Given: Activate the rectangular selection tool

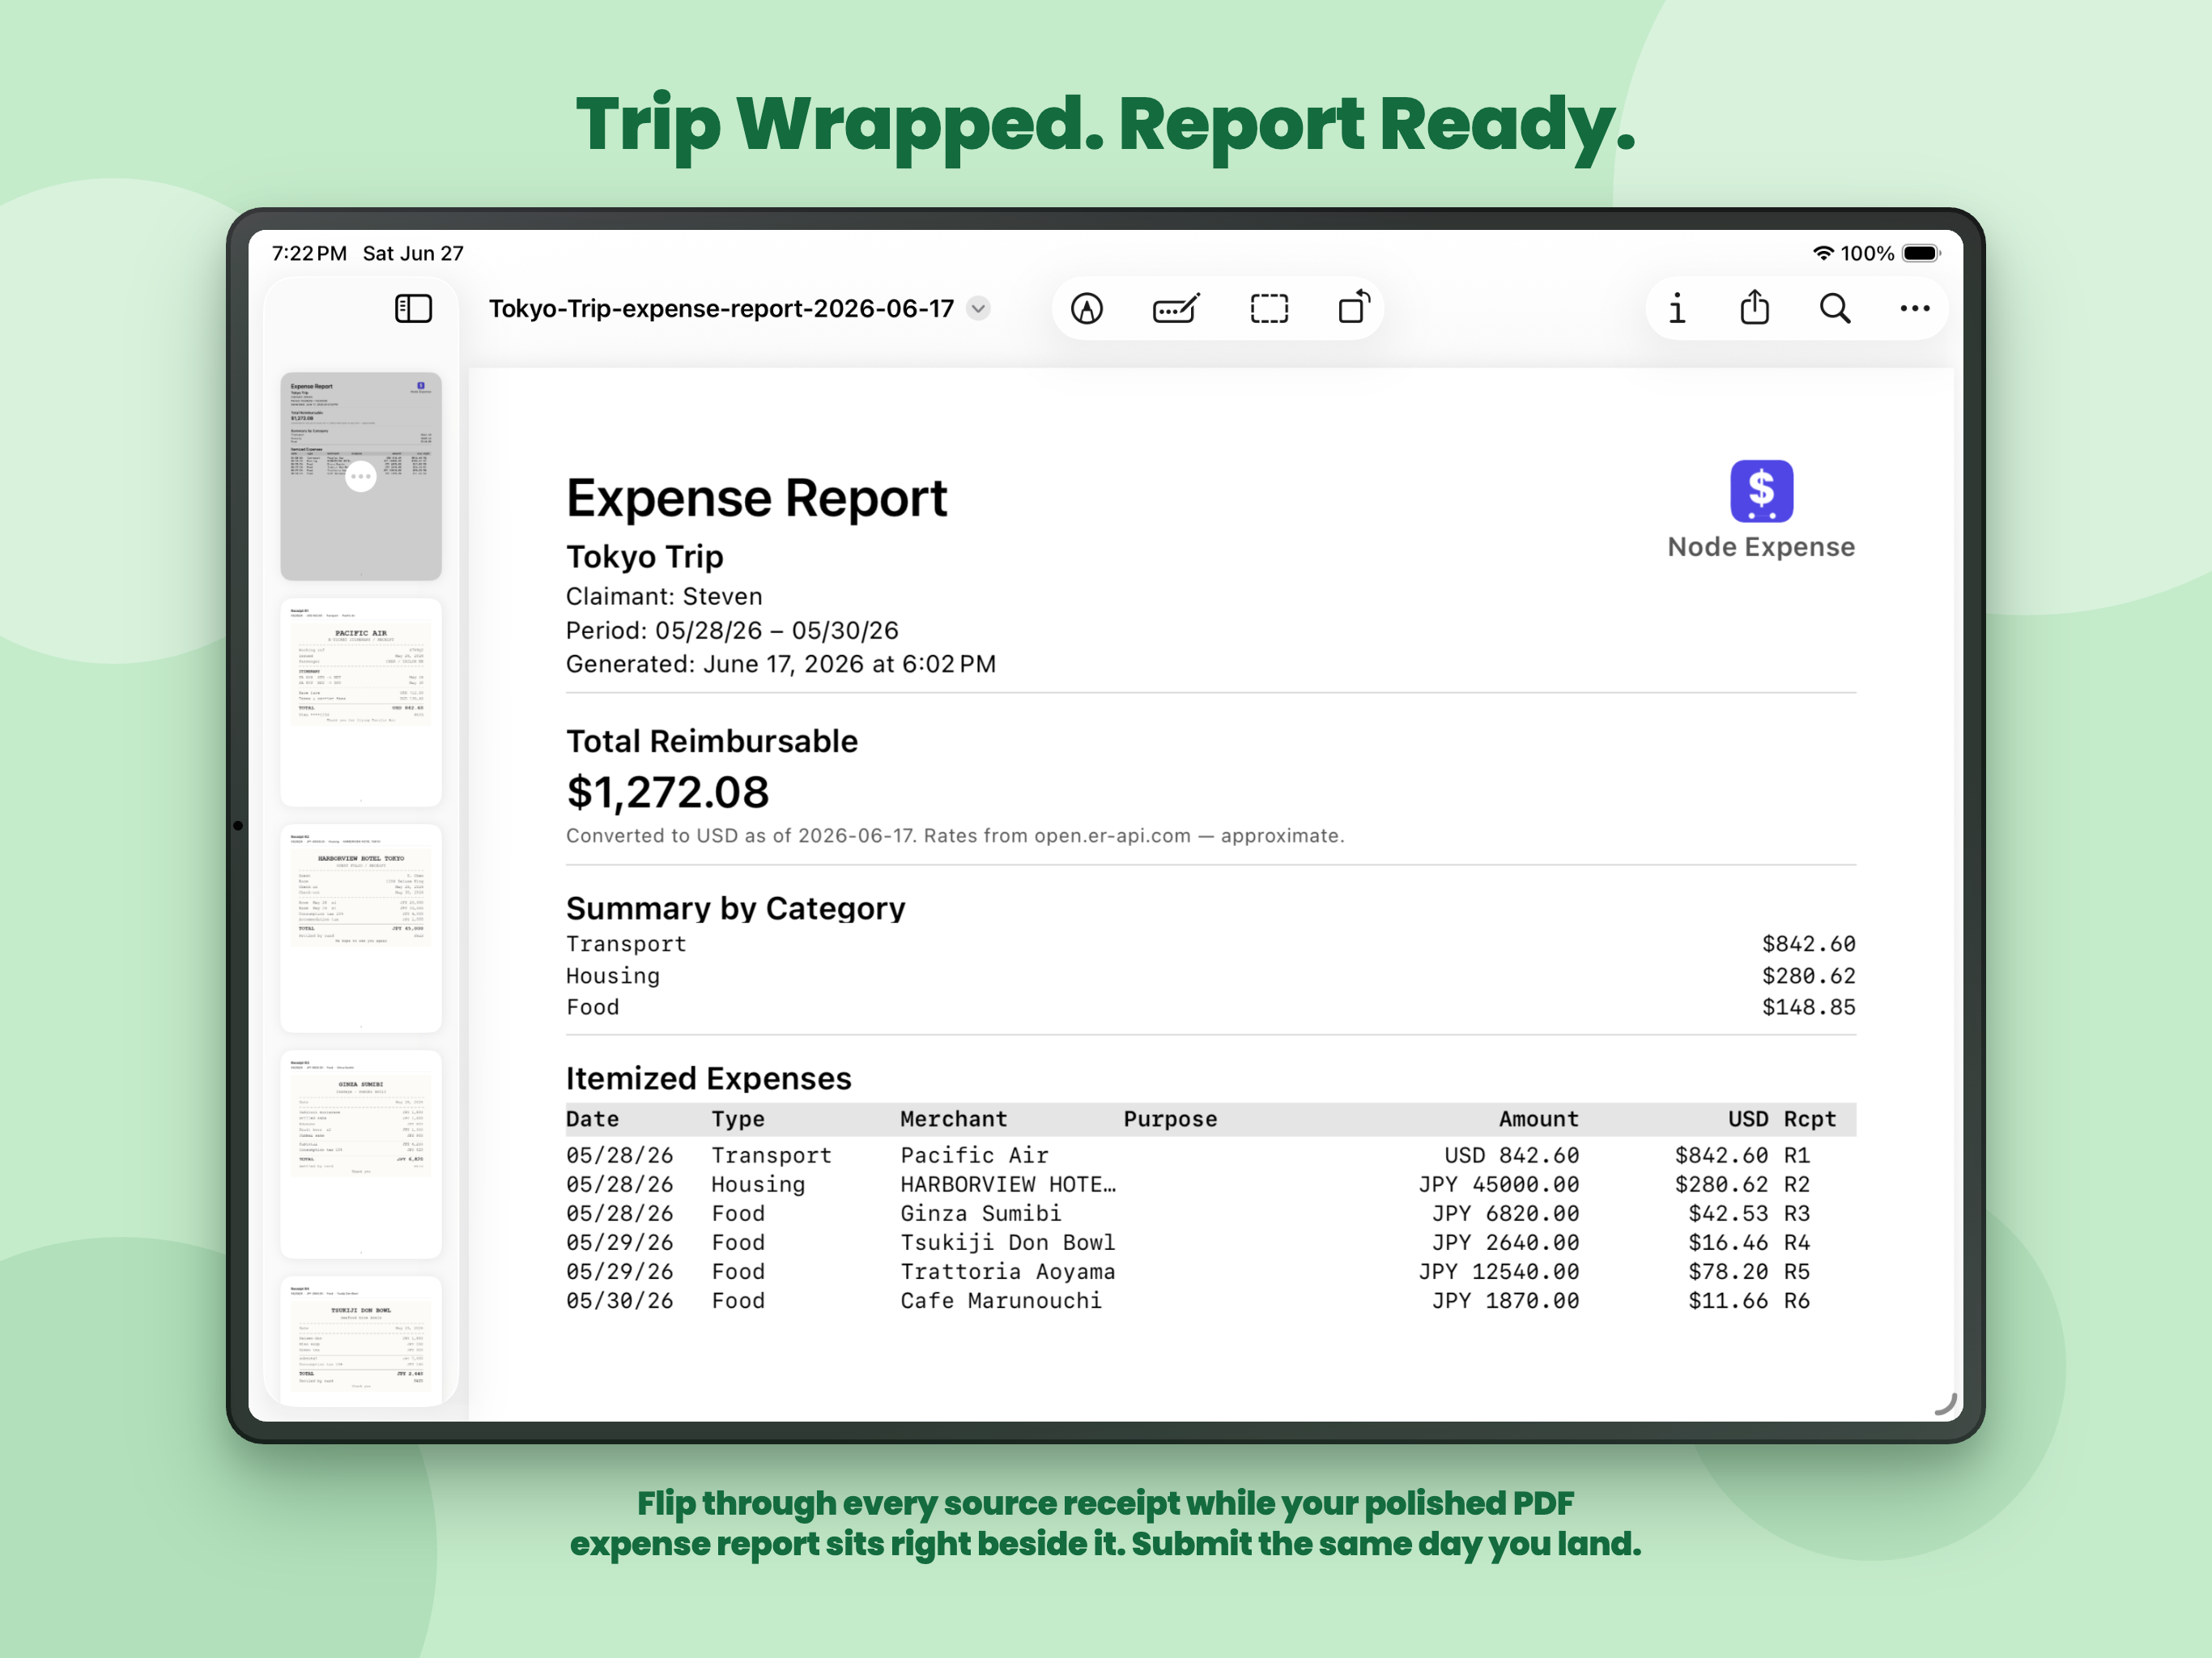Looking at the screenshot, I should pos(1269,308).
